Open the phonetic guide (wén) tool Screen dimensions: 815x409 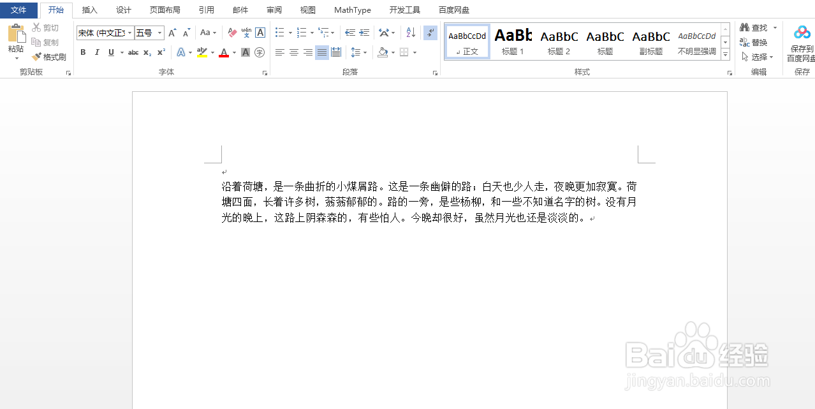click(246, 33)
